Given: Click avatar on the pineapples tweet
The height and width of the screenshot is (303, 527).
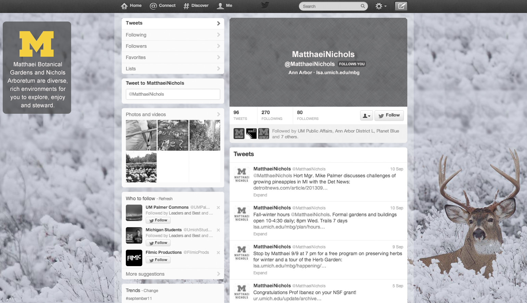Looking at the screenshot, I should click(x=242, y=175).
